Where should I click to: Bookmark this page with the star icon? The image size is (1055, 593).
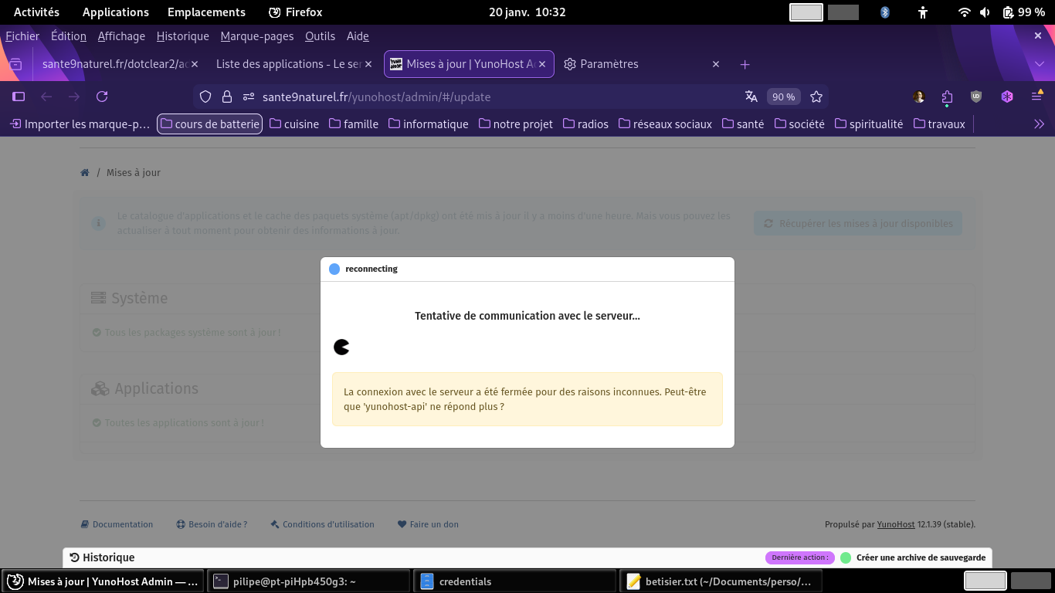coord(816,97)
